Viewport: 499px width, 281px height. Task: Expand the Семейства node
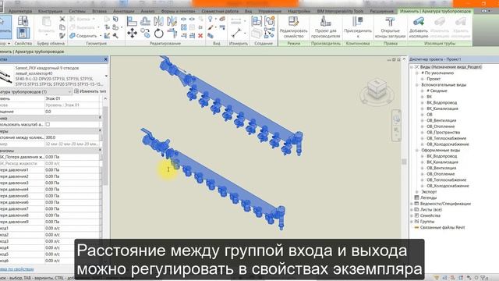[412, 215]
